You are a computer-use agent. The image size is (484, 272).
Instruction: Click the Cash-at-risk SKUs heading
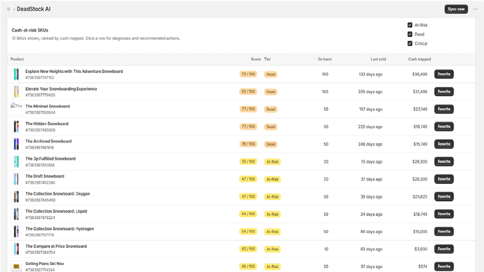coord(30,30)
